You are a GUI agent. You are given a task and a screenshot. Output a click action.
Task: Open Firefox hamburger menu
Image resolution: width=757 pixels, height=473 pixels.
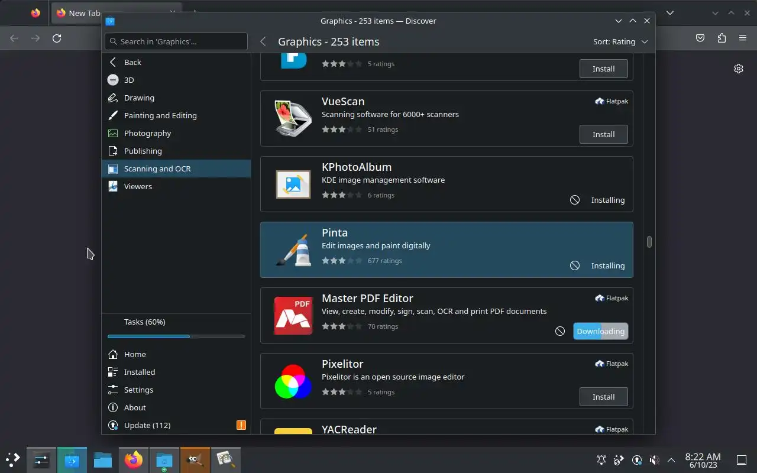(x=743, y=38)
